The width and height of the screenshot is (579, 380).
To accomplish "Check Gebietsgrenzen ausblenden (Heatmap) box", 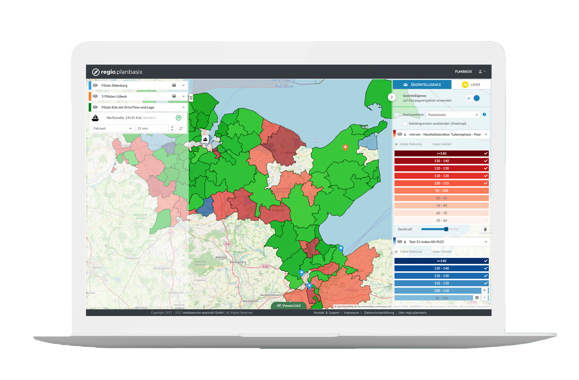I will pos(405,123).
